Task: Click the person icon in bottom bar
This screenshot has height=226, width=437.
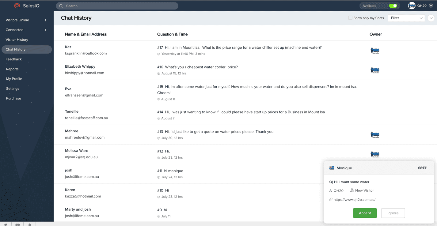Action: pyautogui.click(x=6, y=224)
